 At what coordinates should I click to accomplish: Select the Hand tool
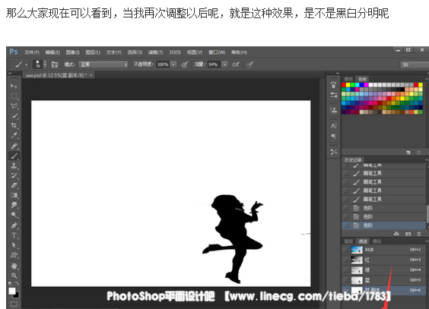click(x=14, y=266)
